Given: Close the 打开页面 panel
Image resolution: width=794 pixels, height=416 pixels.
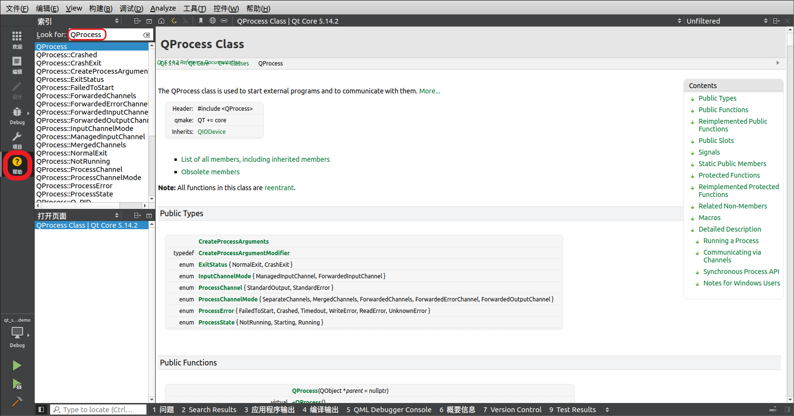Looking at the screenshot, I should click(x=149, y=216).
